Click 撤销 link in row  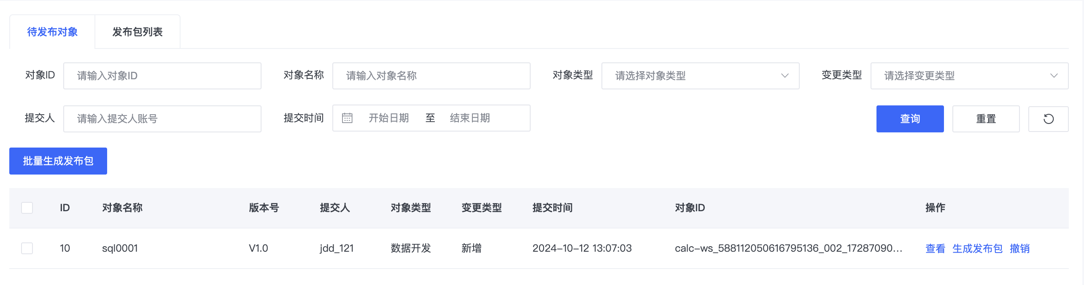coord(1019,249)
